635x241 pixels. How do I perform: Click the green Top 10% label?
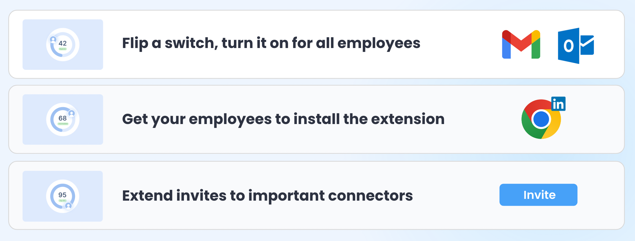62,201
